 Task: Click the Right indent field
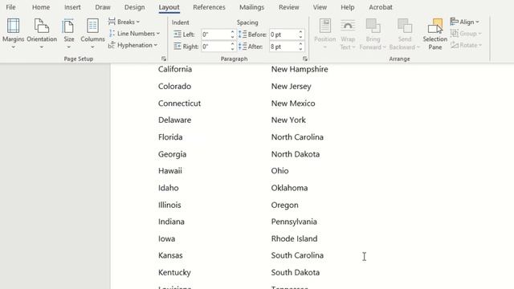pyautogui.click(x=215, y=47)
